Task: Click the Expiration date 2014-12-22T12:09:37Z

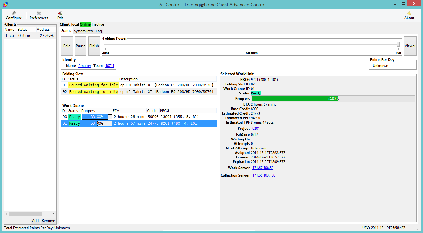Action: click(268, 162)
